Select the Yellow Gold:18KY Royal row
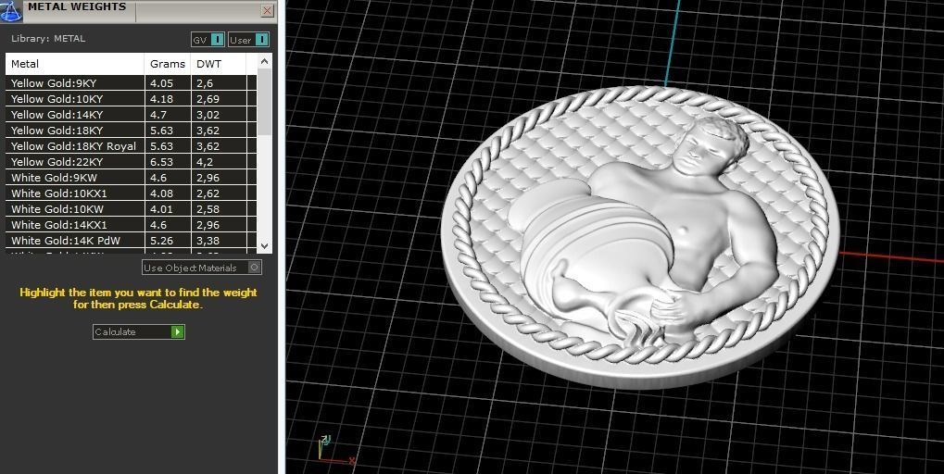Screen dimensions: 944x474 (x=132, y=145)
